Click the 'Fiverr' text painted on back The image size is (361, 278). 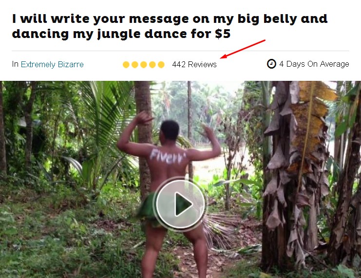[x=168, y=156]
